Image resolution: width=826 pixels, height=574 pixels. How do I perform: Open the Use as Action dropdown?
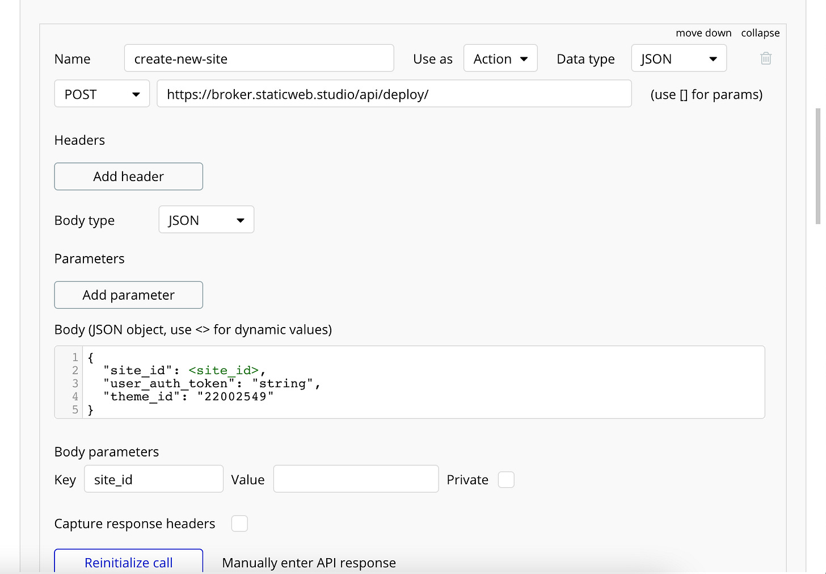coord(500,58)
